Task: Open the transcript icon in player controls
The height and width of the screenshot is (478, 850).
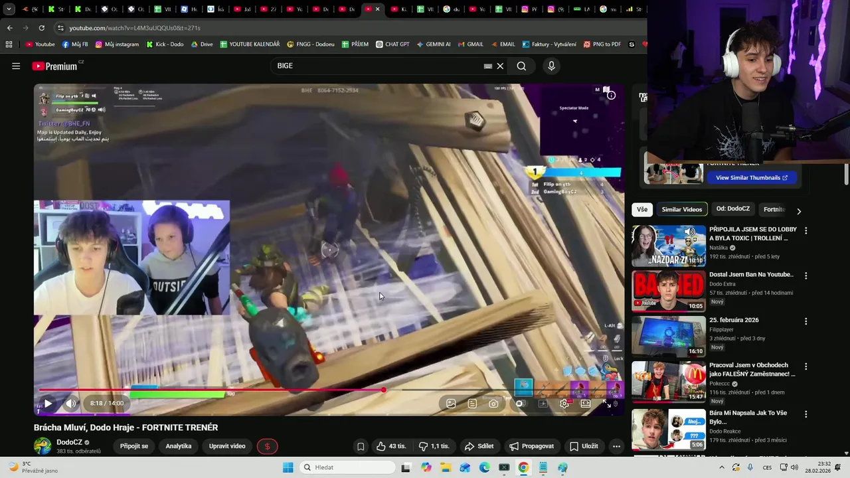Action: point(472,403)
